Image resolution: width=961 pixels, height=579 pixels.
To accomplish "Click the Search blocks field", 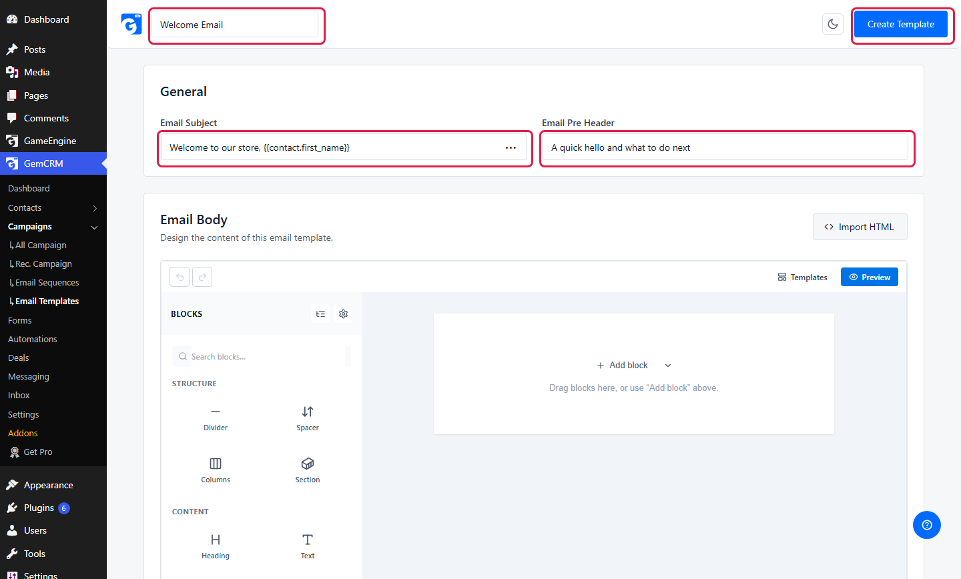I will coord(262,356).
